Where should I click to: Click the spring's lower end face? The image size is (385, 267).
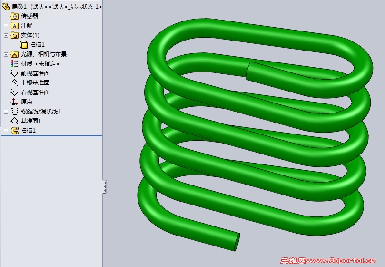click(237, 242)
